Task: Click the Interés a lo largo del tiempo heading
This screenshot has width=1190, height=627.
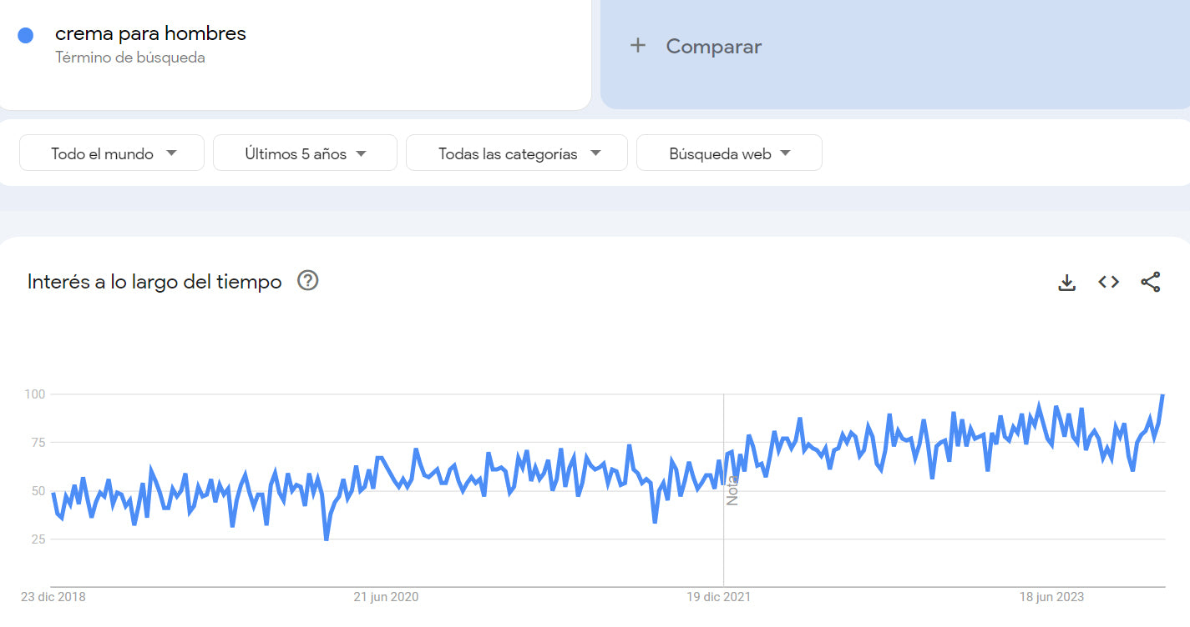Action: point(154,282)
